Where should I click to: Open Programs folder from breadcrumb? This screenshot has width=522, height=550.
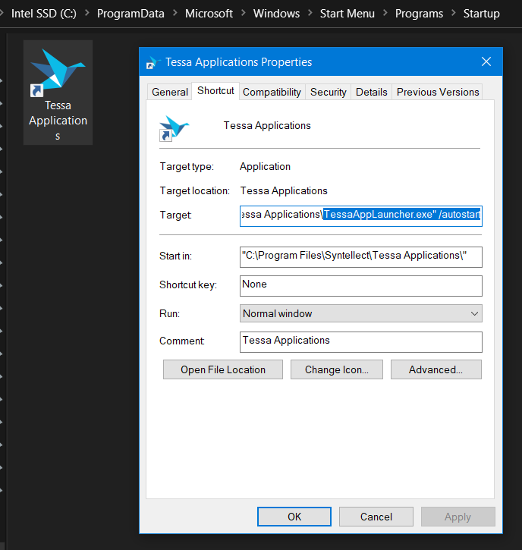[x=419, y=14]
